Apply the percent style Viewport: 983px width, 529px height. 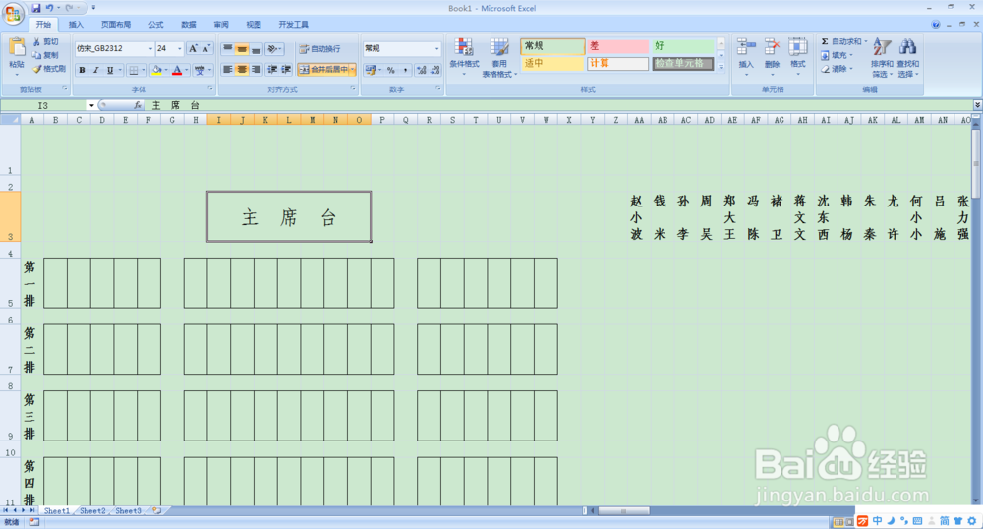coord(390,70)
